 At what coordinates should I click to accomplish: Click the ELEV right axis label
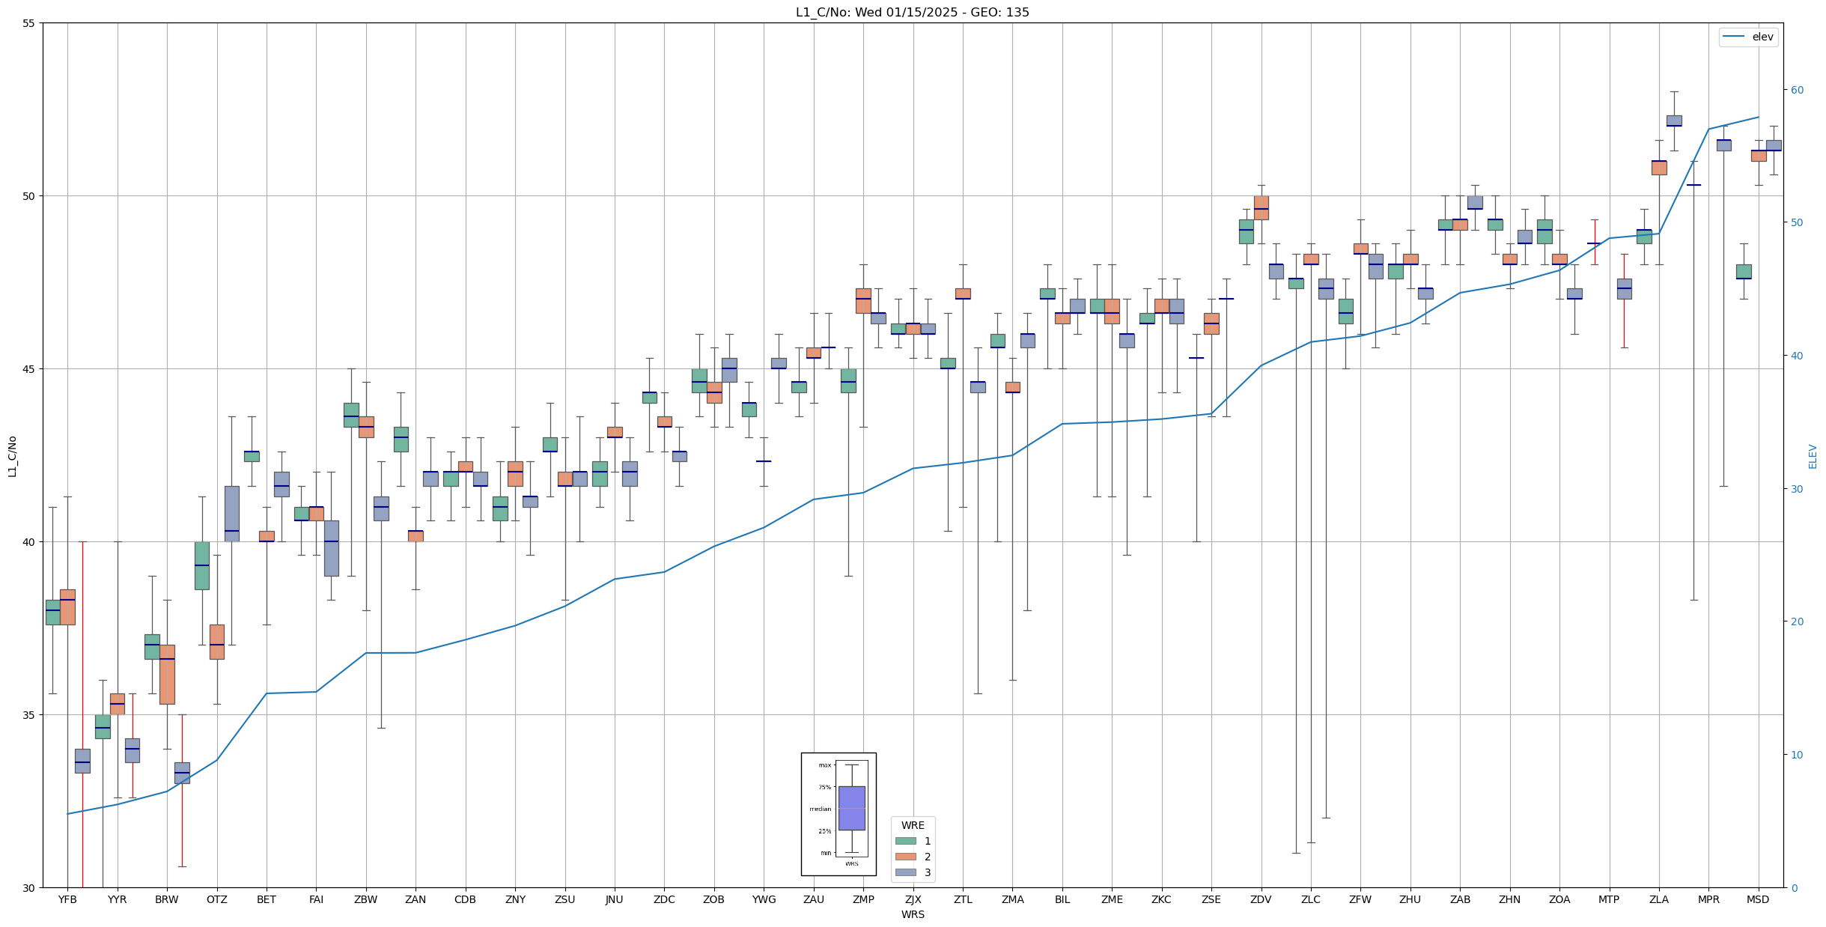[x=1813, y=456]
